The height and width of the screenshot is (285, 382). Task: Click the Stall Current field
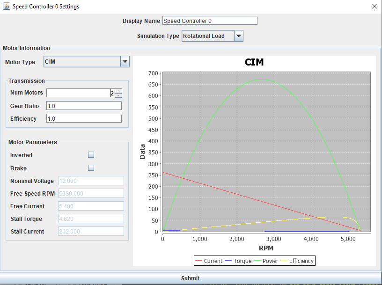pyautogui.click(x=91, y=231)
